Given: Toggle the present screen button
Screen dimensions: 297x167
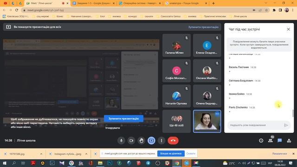Looking at the screenshot, I should tap(151, 141).
